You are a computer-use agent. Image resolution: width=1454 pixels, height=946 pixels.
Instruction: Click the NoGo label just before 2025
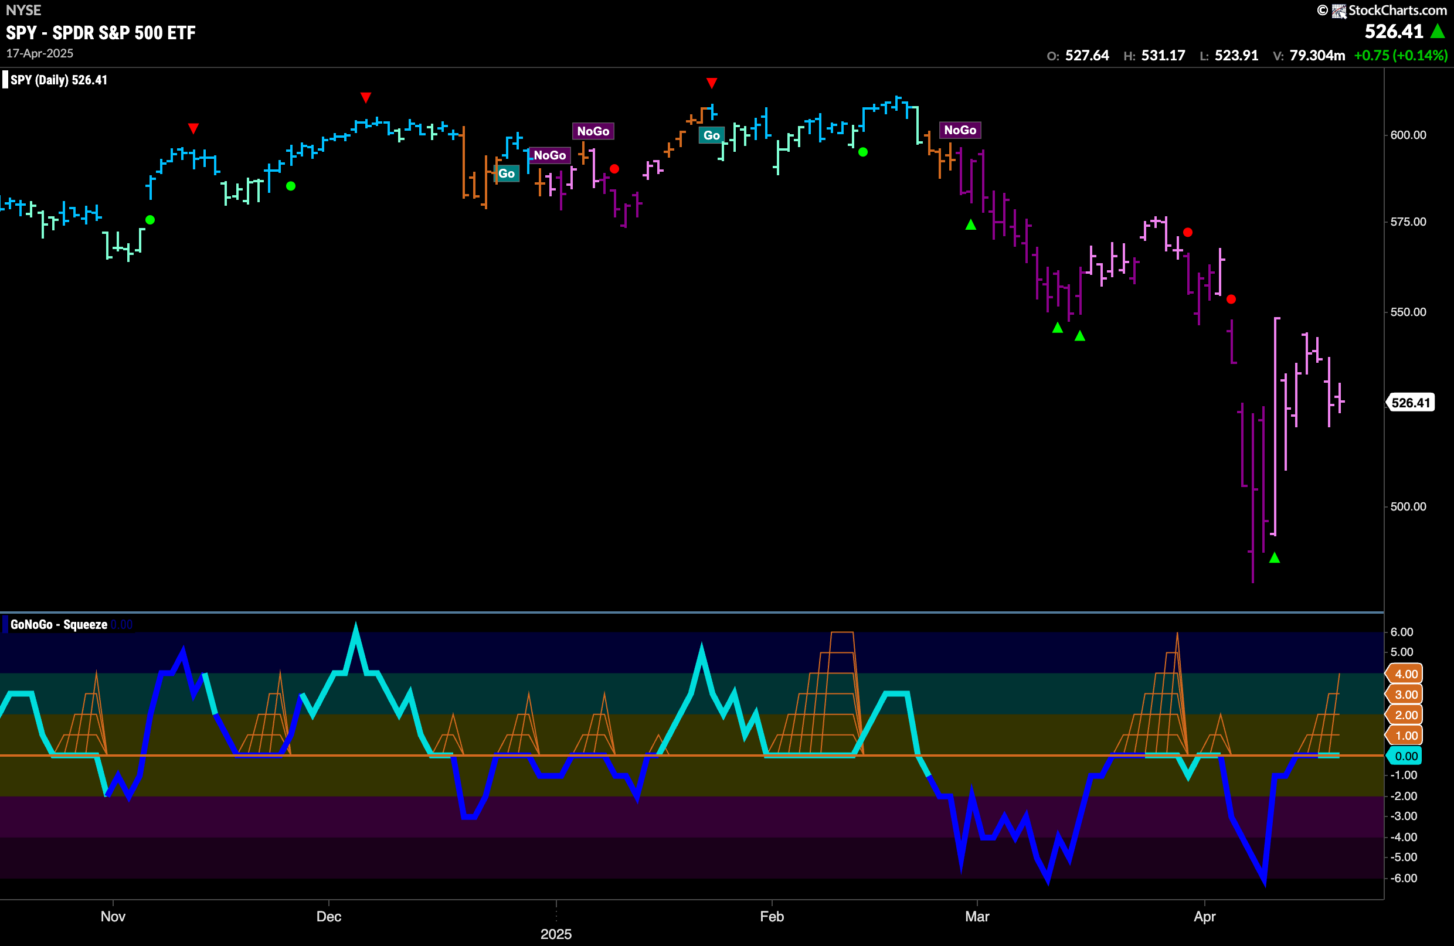pyautogui.click(x=550, y=155)
